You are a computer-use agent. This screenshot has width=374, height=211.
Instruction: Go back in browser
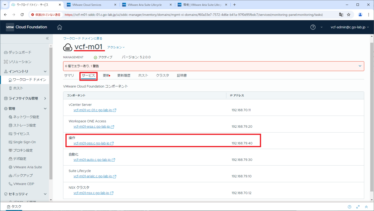click(x=5, y=15)
